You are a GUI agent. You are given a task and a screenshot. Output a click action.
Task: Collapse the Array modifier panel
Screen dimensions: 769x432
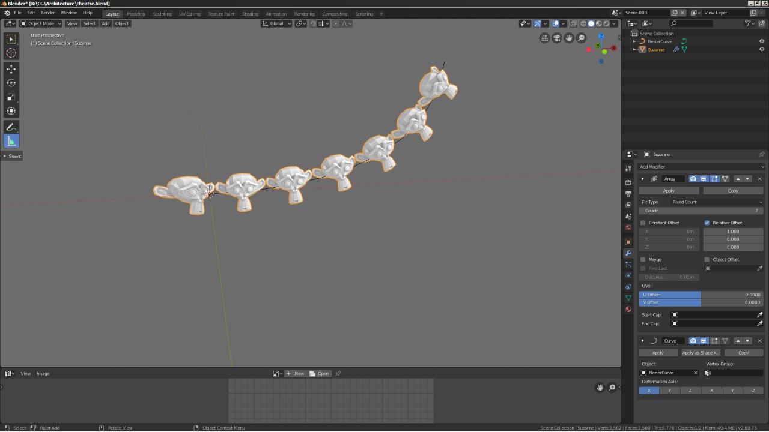click(x=642, y=179)
